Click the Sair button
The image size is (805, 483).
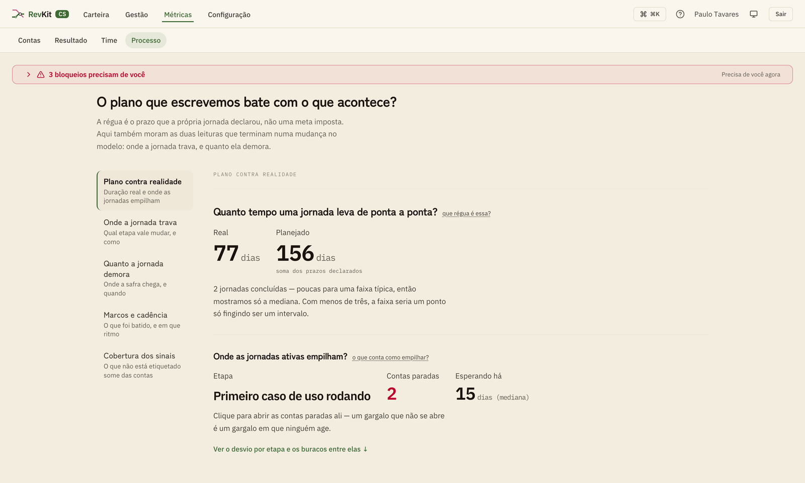point(780,14)
